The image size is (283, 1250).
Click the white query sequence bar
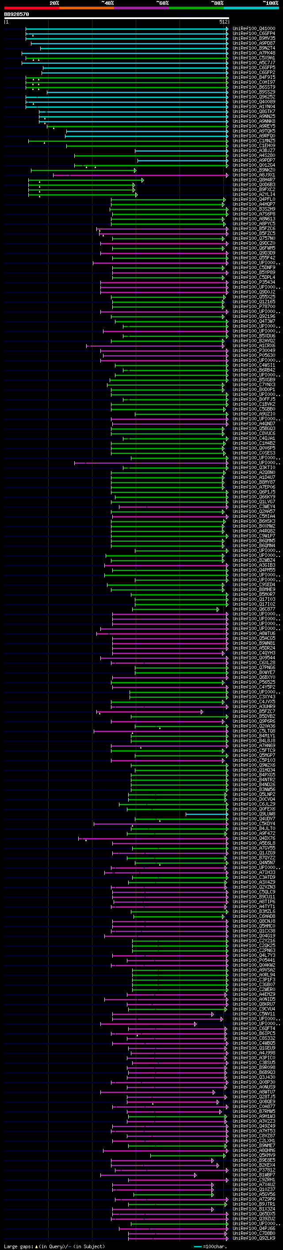[117, 19]
